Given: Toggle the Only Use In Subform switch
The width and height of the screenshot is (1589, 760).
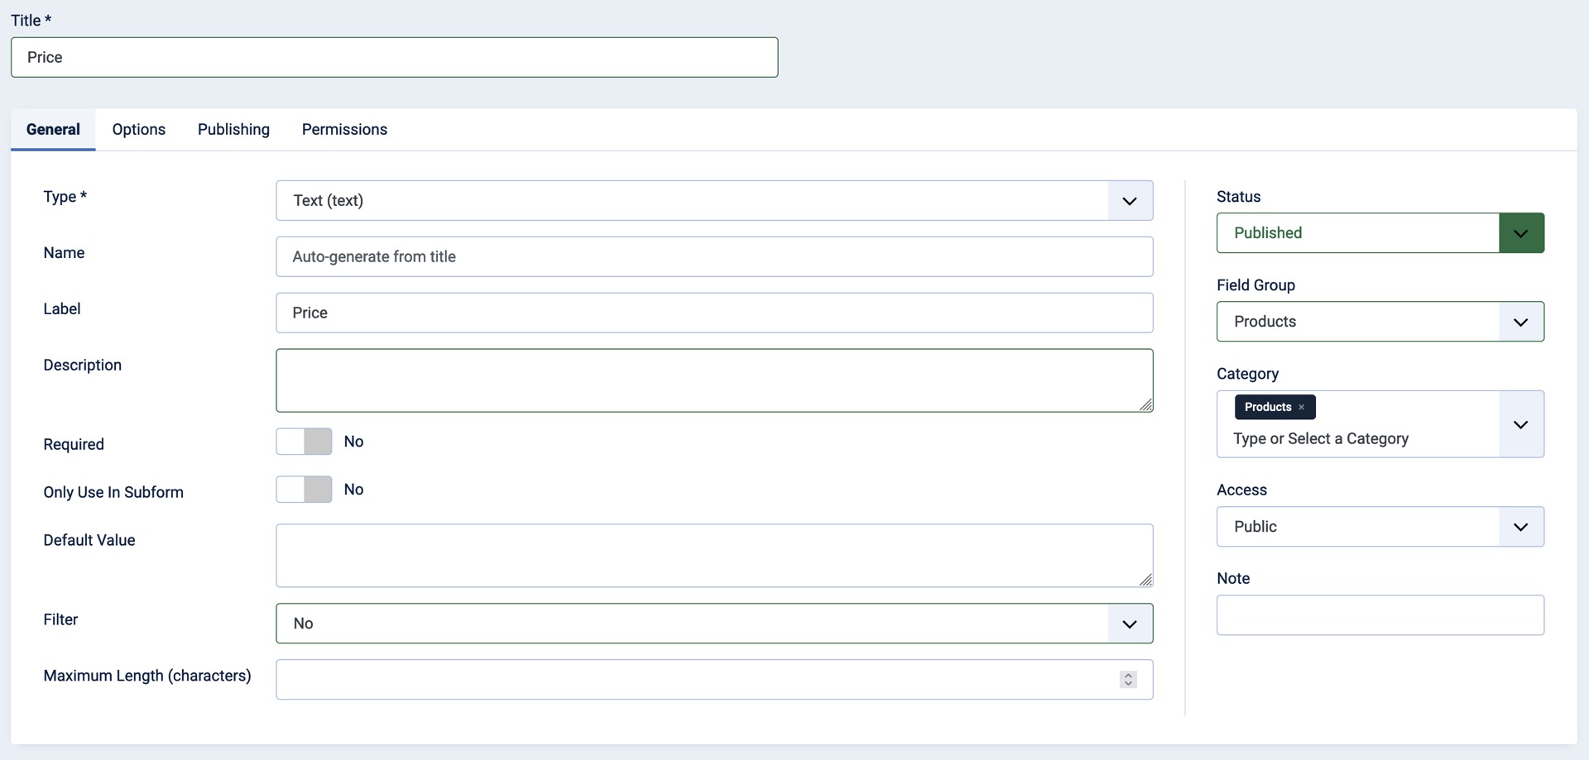Looking at the screenshot, I should tap(304, 490).
